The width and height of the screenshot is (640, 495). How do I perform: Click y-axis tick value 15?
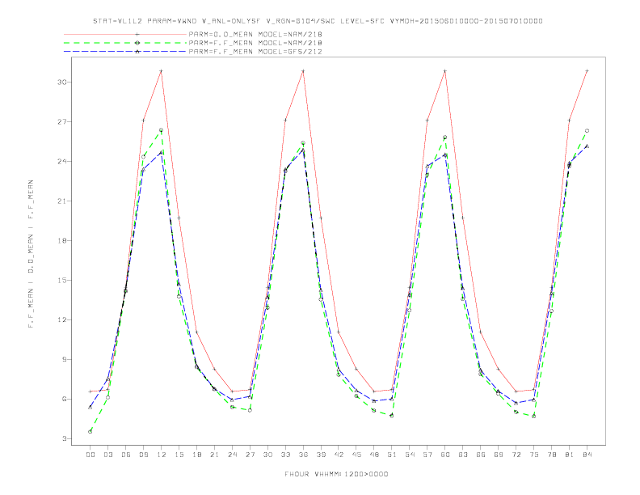pos(61,280)
